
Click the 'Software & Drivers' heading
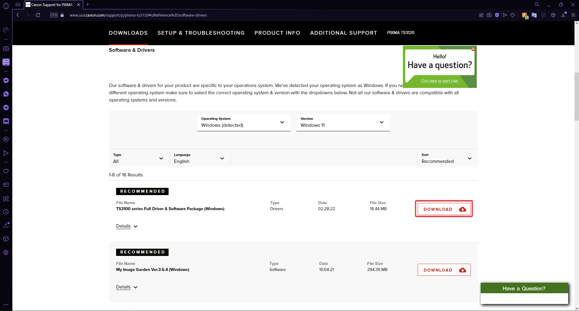[x=132, y=50]
